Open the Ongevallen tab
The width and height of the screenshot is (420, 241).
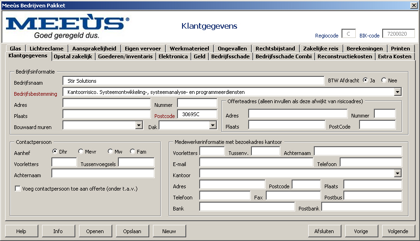point(232,49)
